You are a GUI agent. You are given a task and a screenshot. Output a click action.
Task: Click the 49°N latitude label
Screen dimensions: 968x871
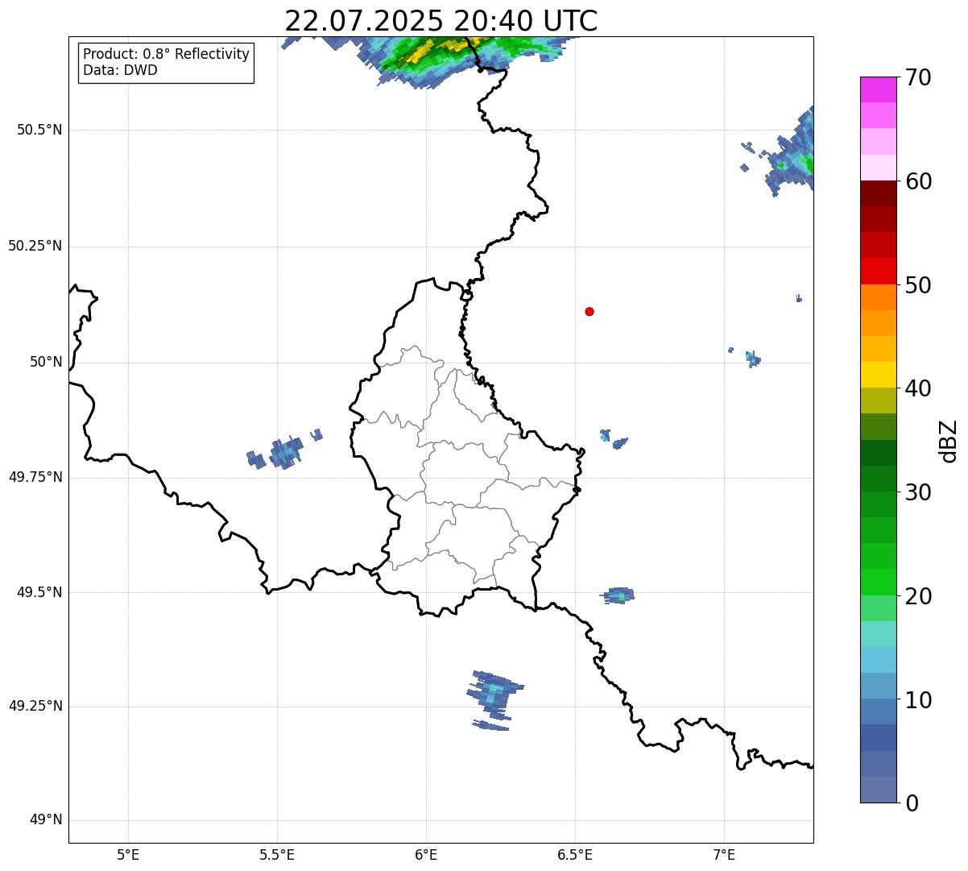(46, 820)
